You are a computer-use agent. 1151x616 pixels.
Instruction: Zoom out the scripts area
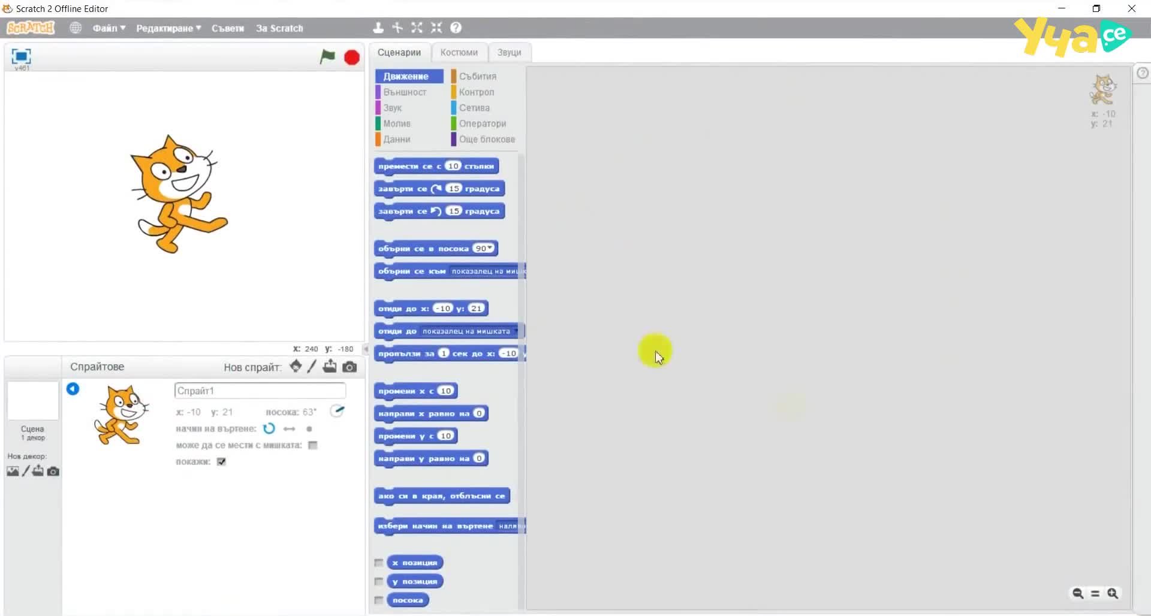pyautogui.click(x=1078, y=593)
